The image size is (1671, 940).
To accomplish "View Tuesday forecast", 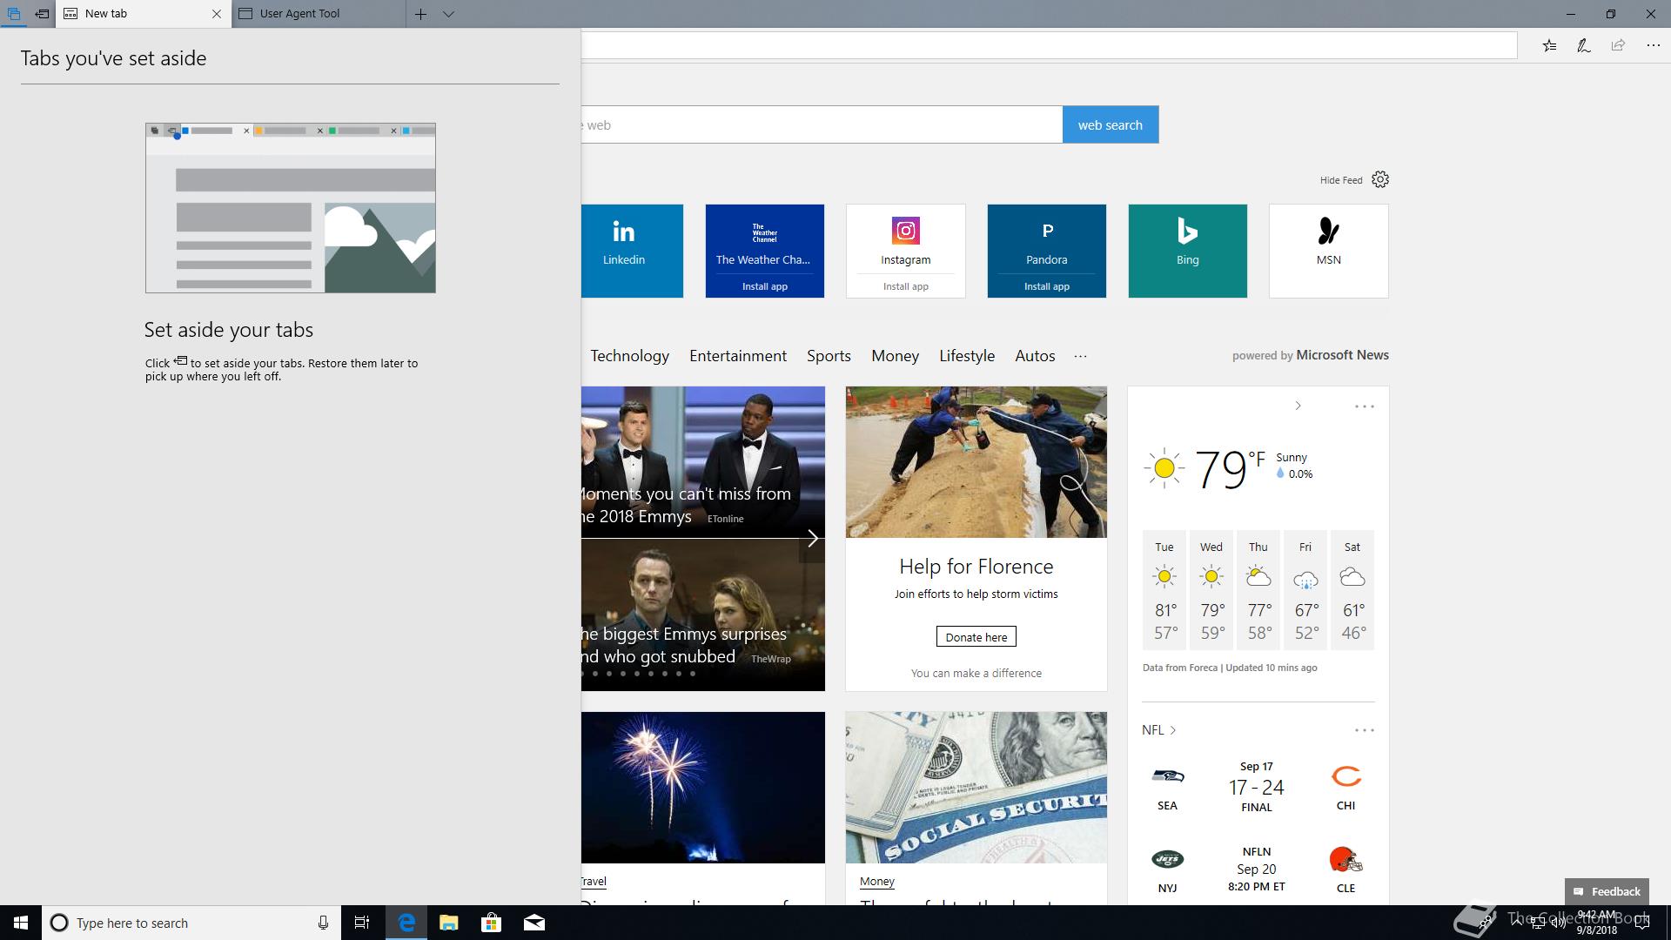I will [x=1164, y=590].
